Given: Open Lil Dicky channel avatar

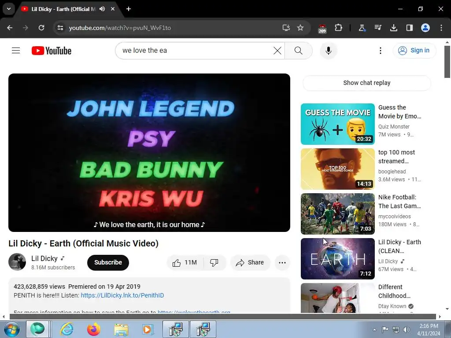Looking at the screenshot, I should (x=17, y=262).
